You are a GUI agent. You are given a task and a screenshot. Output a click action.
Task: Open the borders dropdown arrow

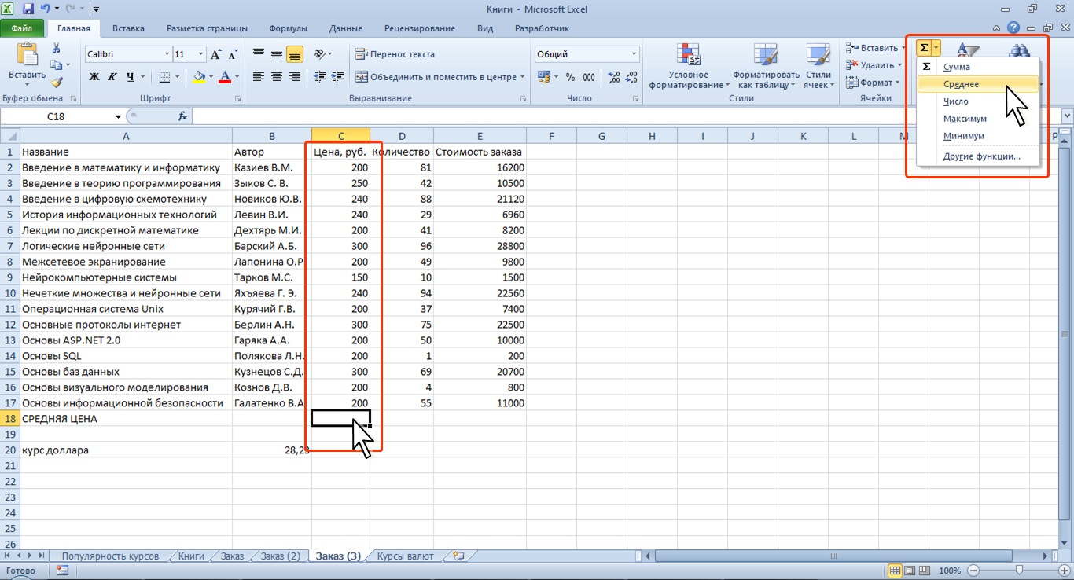coord(178,77)
